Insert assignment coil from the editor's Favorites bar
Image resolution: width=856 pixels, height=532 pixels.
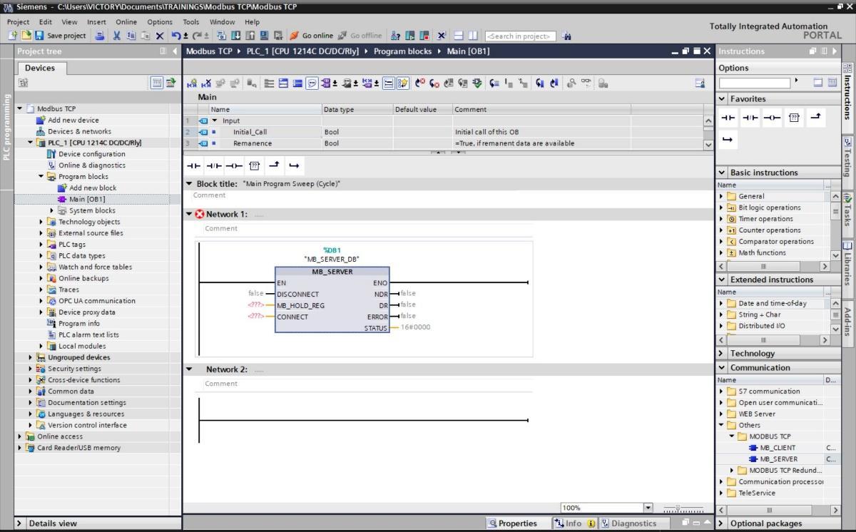click(x=234, y=165)
